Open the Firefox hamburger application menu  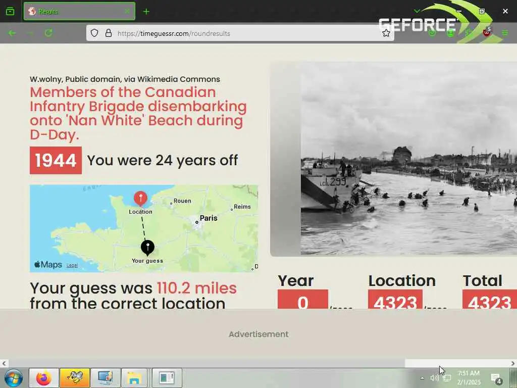click(505, 33)
